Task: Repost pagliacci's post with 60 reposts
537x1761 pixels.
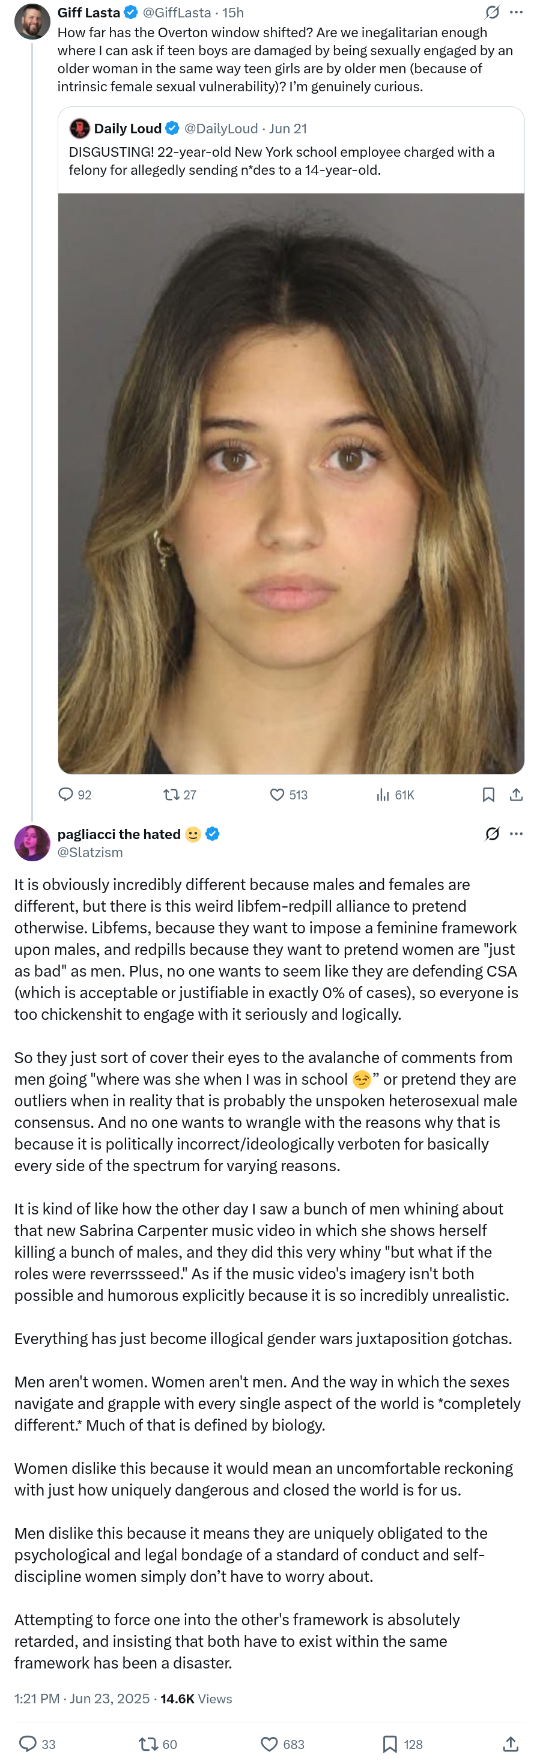Action: click(148, 1743)
